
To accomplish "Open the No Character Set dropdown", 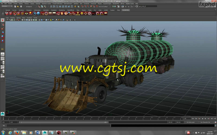I will click(205, 122).
